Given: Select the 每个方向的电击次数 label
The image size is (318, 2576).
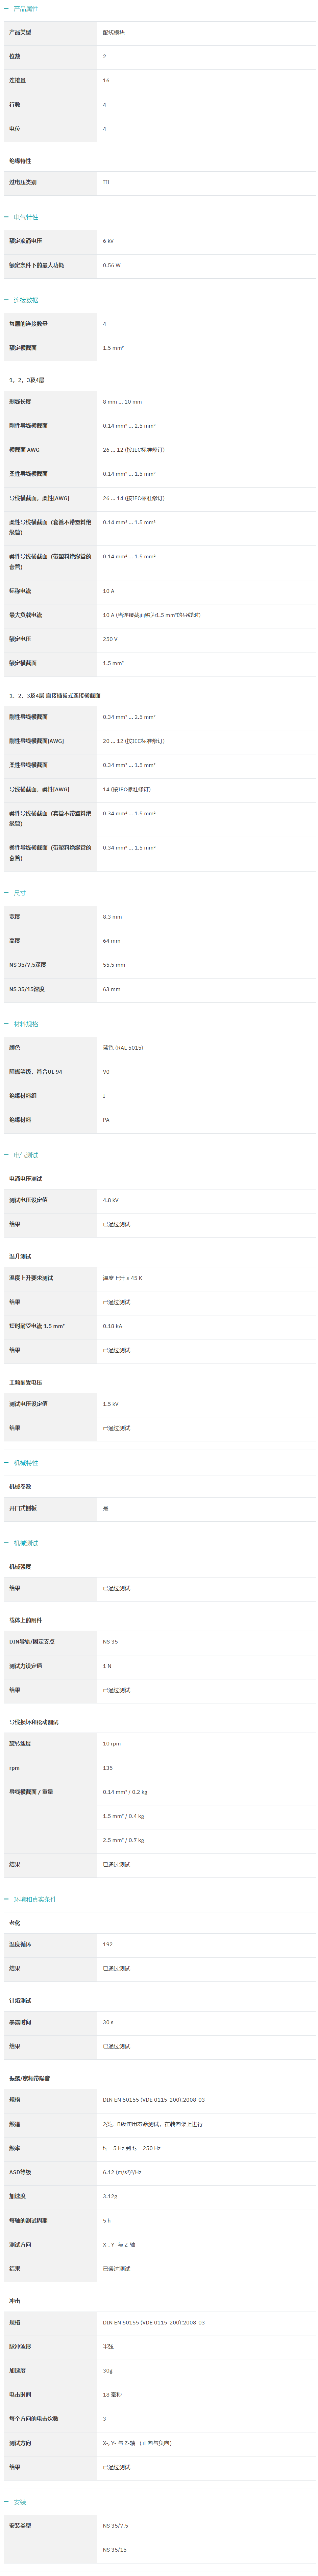Looking at the screenshot, I should 34,2419.
